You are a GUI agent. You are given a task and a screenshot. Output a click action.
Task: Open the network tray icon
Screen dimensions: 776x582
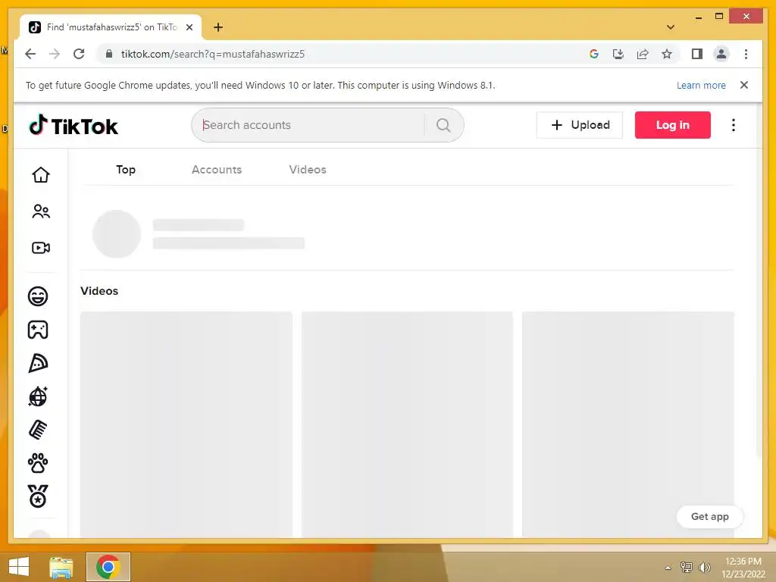pyautogui.click(x=687, y=567)
